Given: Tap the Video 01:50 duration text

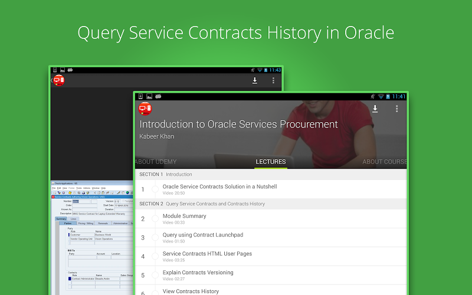Looking at the screenshot, I should pyautogui.click(x=173, y=241).
